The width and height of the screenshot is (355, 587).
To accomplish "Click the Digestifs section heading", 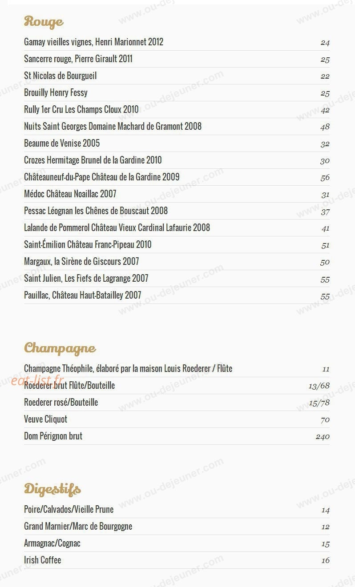I will (x=52, y=489).
